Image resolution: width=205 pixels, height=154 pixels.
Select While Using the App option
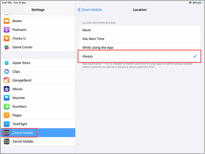pos(140,47)
